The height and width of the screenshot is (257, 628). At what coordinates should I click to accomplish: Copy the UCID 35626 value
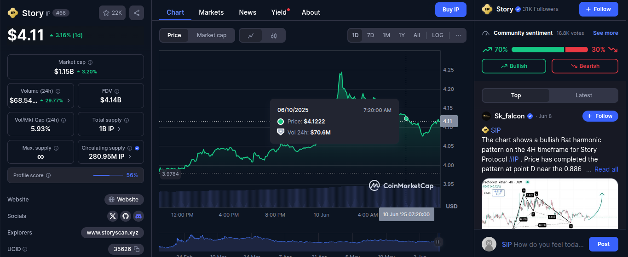click(x=137, y=249)
